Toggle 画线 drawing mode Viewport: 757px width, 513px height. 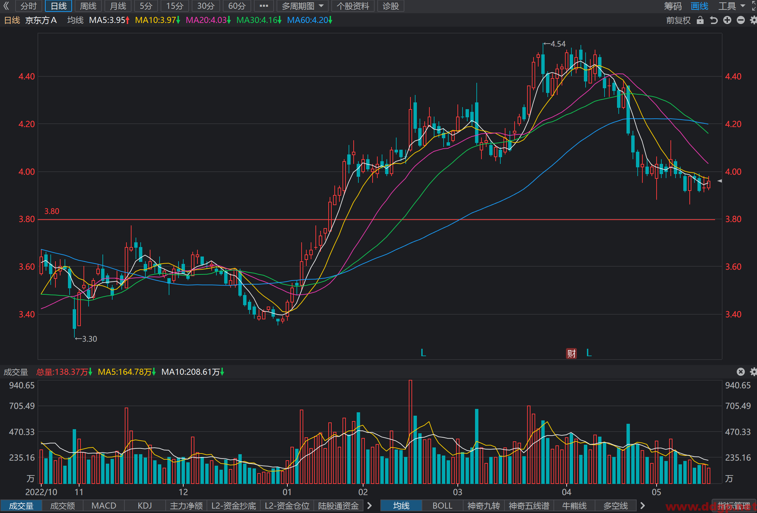tap(700, 6)
